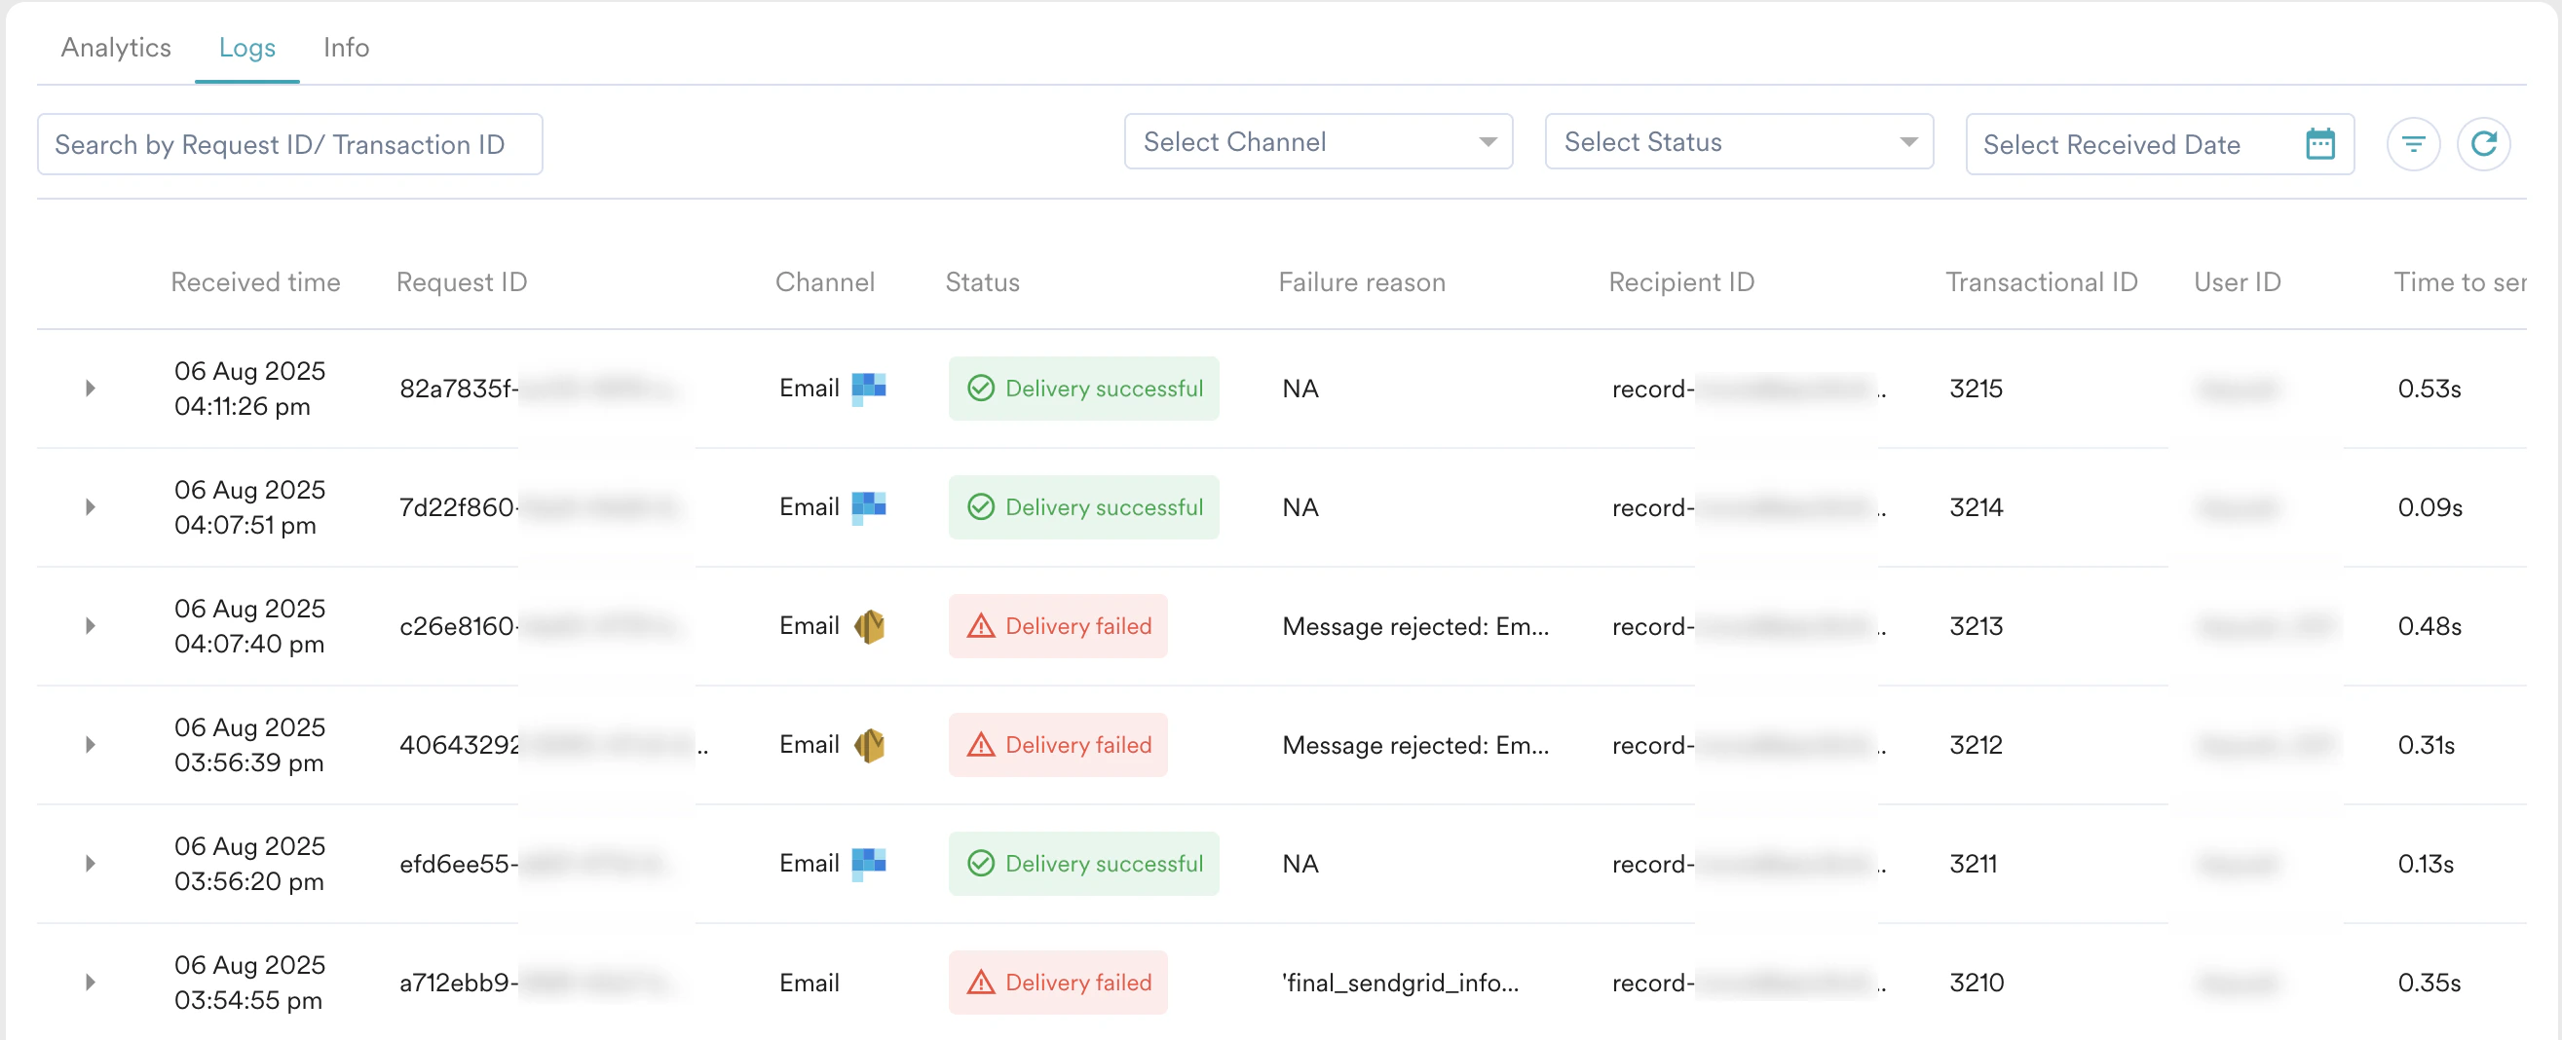This screenshot has height=1040, width=2562.
Task: Expand the row for request c26e8160
Action: (91, 625)
